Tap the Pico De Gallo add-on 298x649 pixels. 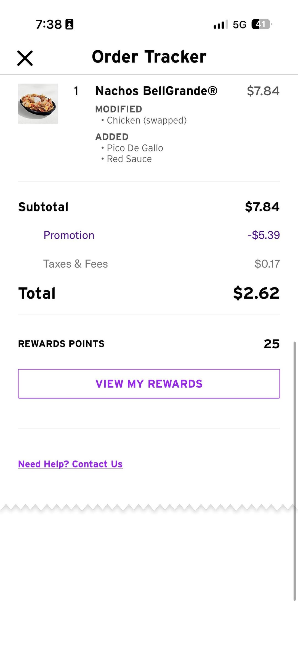tap(135, 148)
